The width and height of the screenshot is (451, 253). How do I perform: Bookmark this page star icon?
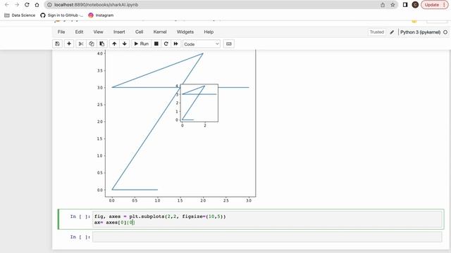393,5
